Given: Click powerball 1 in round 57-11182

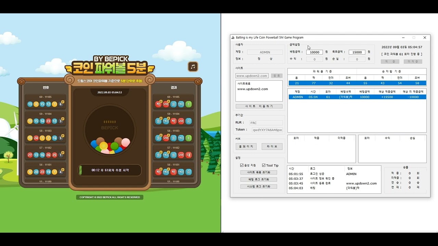Looking at the screenshot, I should [61, 155].
